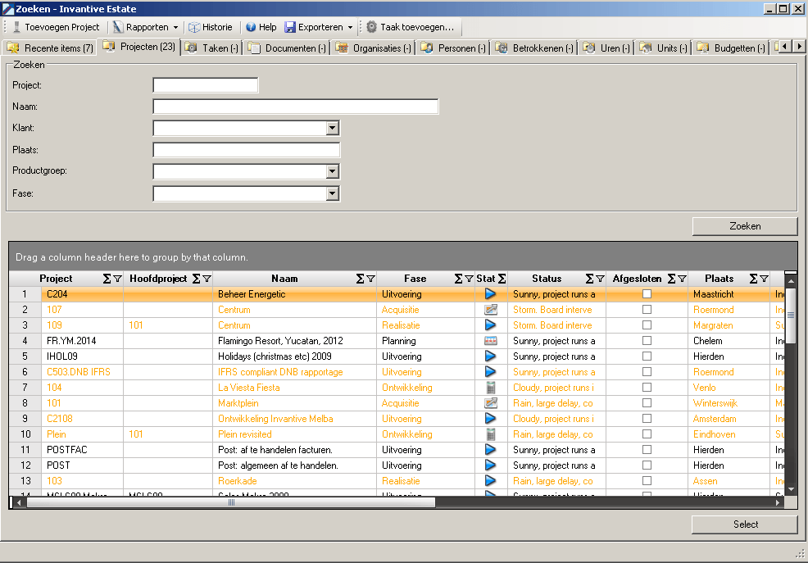Viewport: 808px width, 563px height.
Task: Open the Productgroep dropdown
Action: pos(333,171)
